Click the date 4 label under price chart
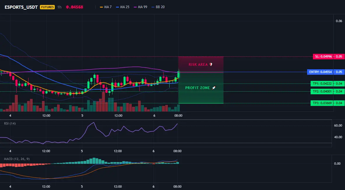This screenshot has height=190, width=345. pos(10,116)
